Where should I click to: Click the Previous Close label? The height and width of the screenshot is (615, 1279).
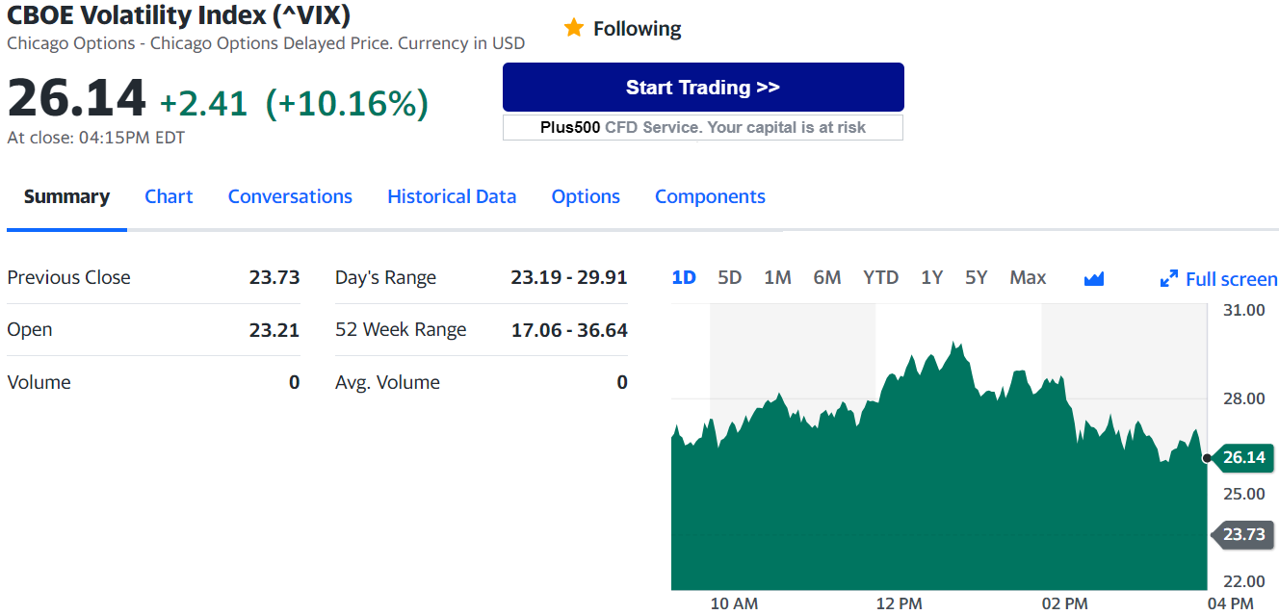tap(68, 277)
